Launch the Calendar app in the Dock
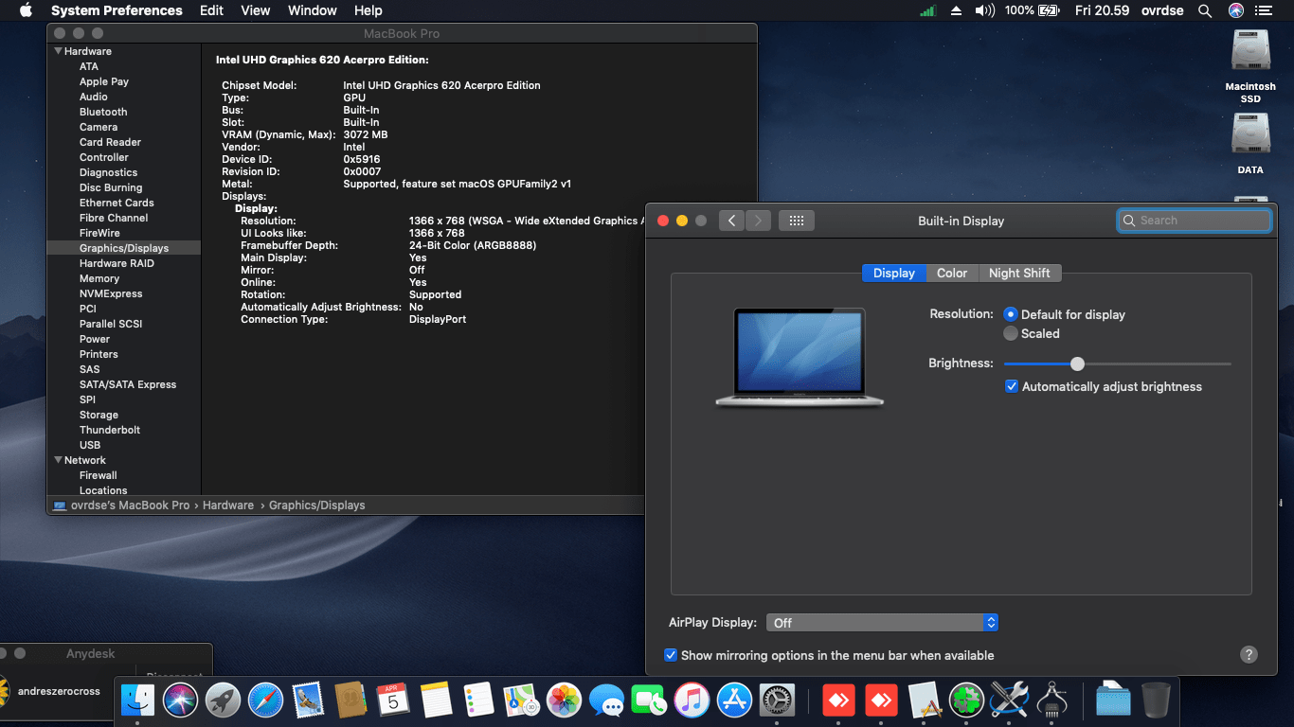Image resolution: width=1294 pixels, height=727 pixels. pos(393,700)
